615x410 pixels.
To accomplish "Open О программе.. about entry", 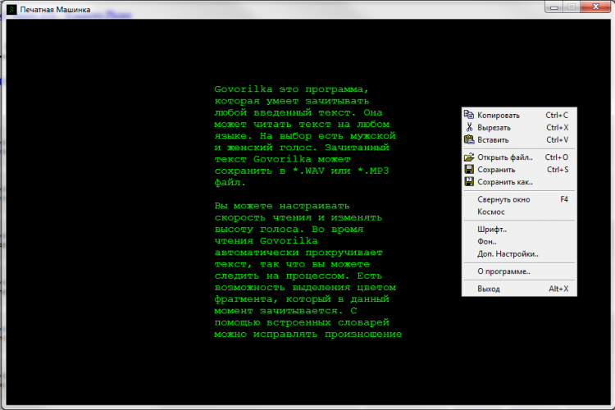I will [519, 271].
